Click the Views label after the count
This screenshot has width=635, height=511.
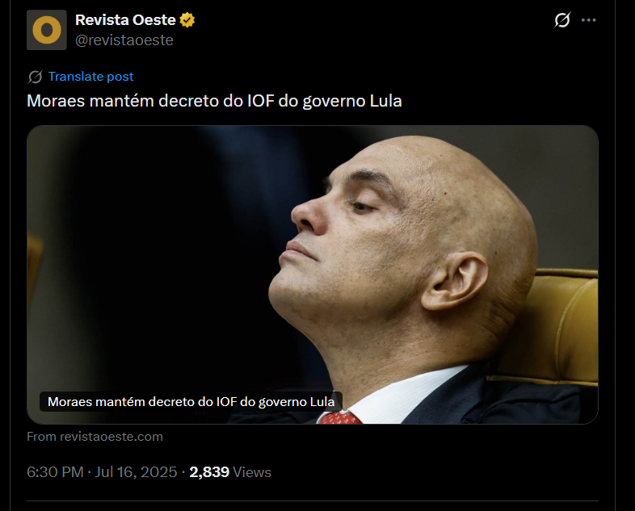click(252, 472)
